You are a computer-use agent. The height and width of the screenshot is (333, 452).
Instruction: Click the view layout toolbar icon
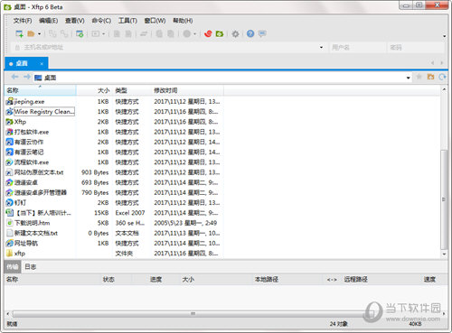pos(96,33)
